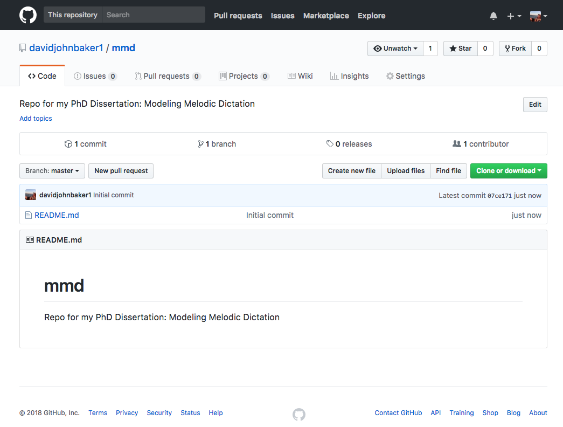This screenshot has width=563, height=427.
Task: Expand the Branch: master dropdown
Action: point(52,171)
